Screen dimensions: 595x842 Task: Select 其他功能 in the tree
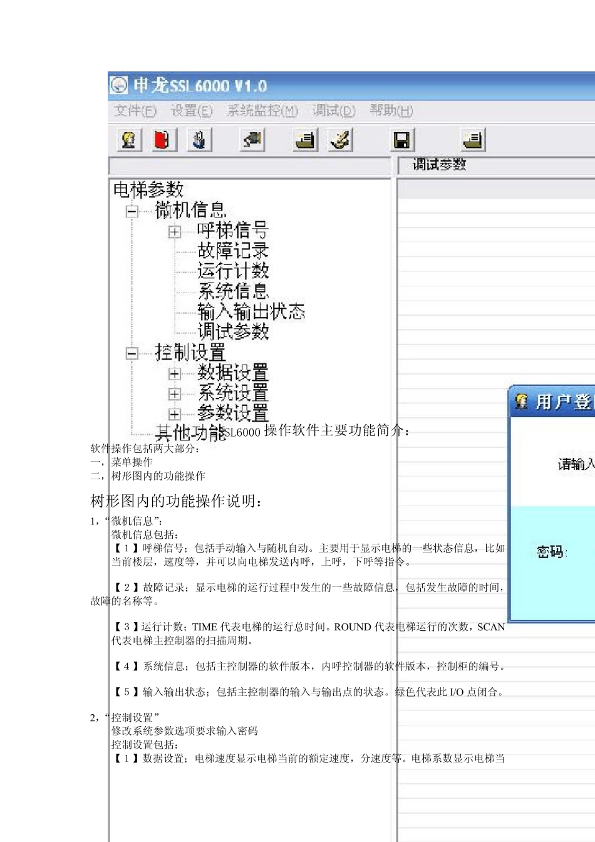click(x=190, y=433)
